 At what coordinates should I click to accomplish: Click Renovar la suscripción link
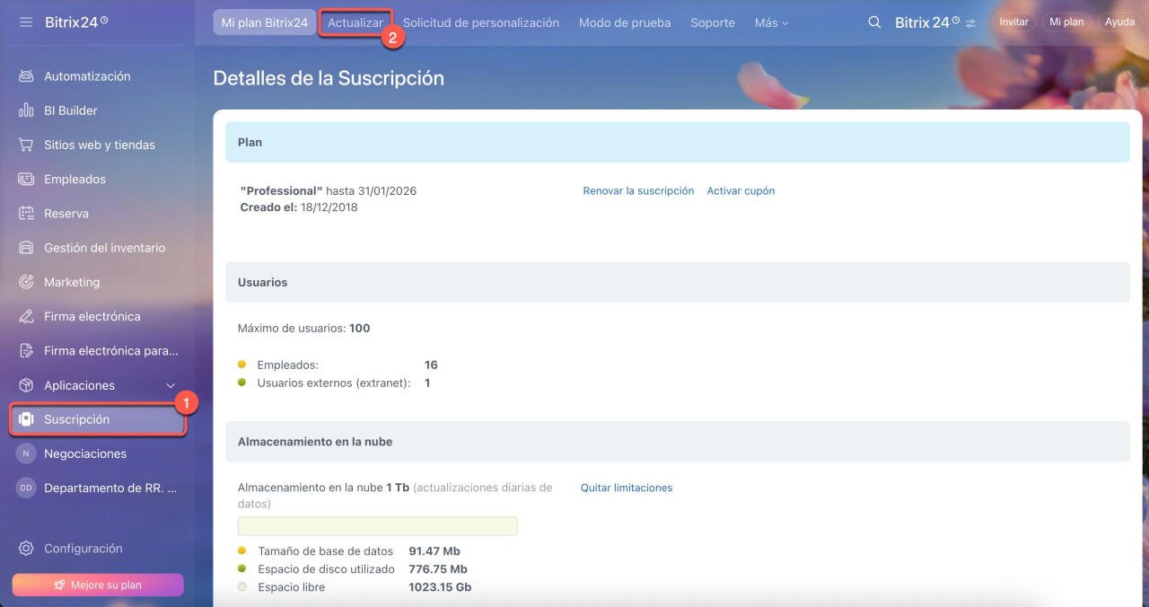coord(638,190)
